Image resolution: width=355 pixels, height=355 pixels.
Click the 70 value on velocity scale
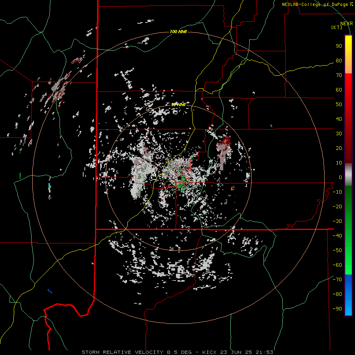tap(339, 75)
